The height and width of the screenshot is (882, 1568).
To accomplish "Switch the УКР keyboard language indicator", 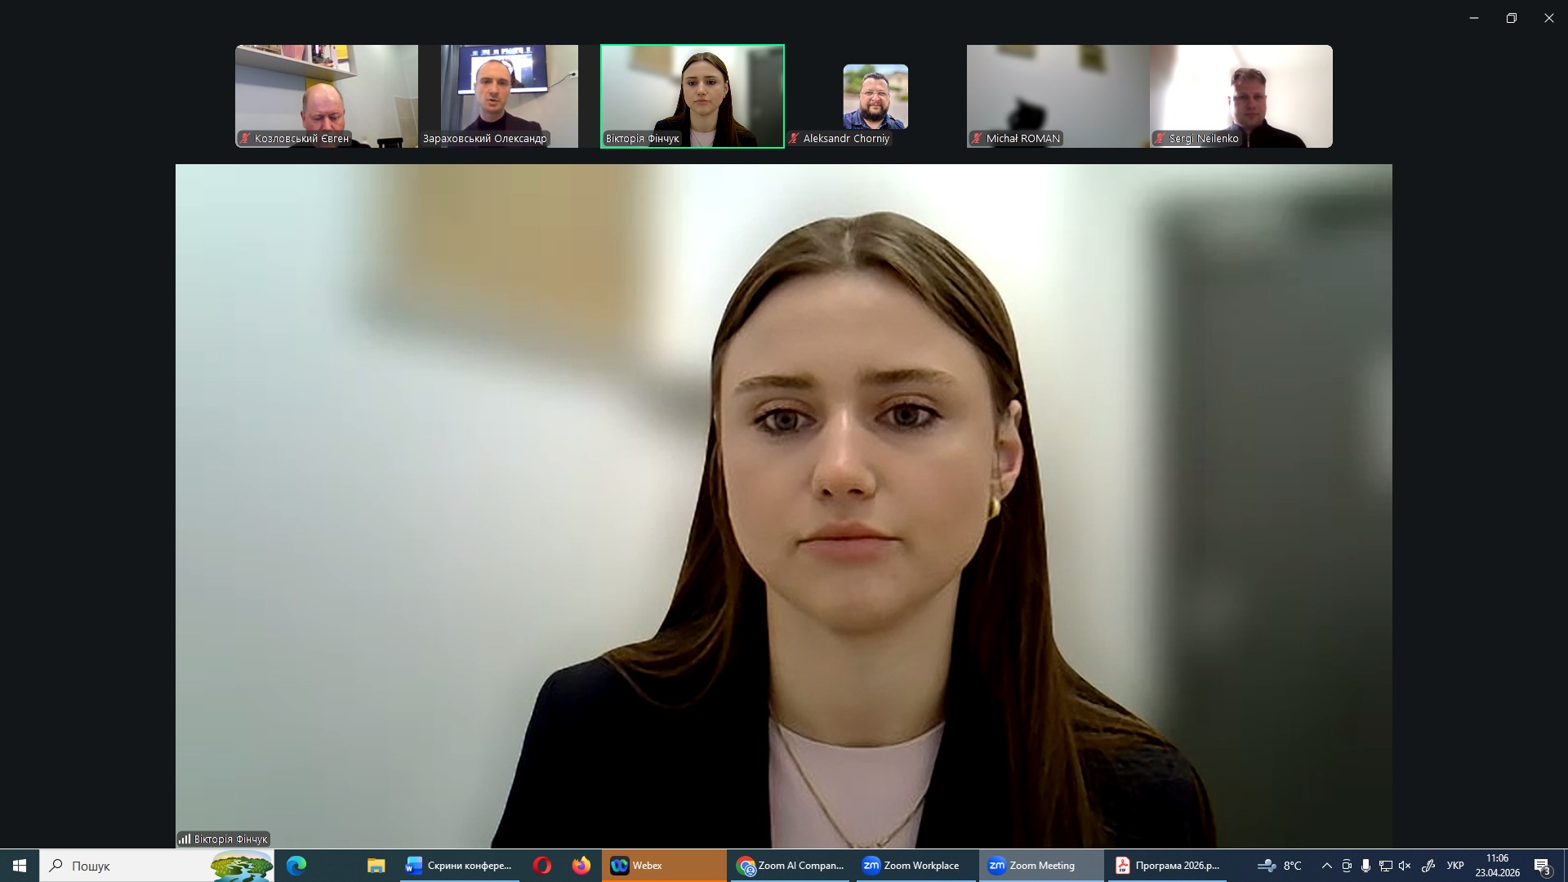I will pyautogui.click(x=1455, y=866).
